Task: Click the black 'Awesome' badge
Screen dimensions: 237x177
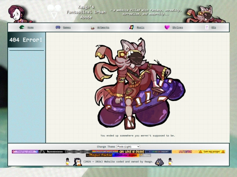Action: 52,152
